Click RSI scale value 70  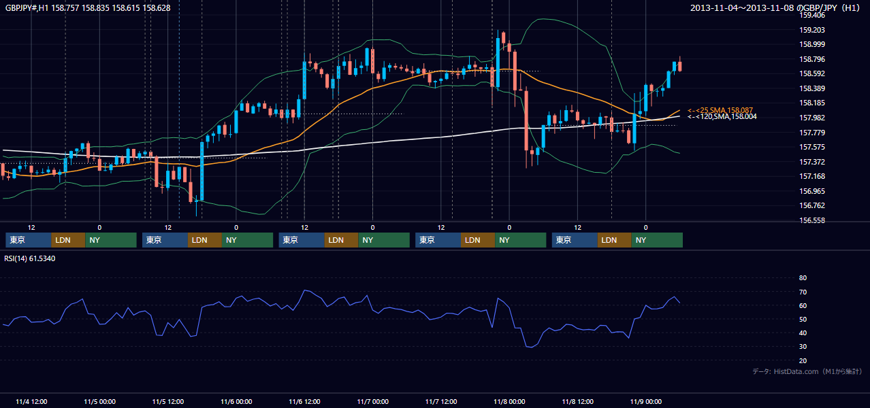803,292
